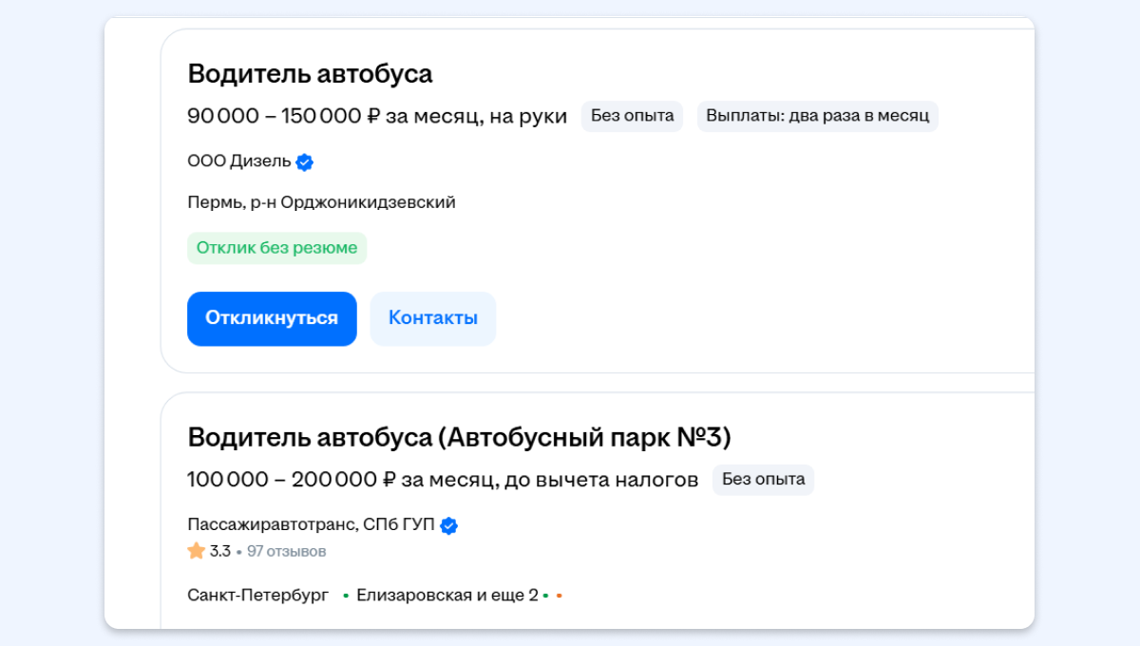Viewport: 1140px width, 646px height.
Task: Click the Отклик без резюме green tag
Action: [x=276, y=248]
